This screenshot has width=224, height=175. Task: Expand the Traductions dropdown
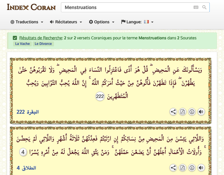27,22
